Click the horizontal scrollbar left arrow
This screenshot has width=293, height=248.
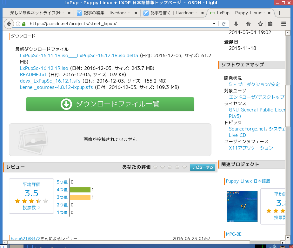(5, 242)
